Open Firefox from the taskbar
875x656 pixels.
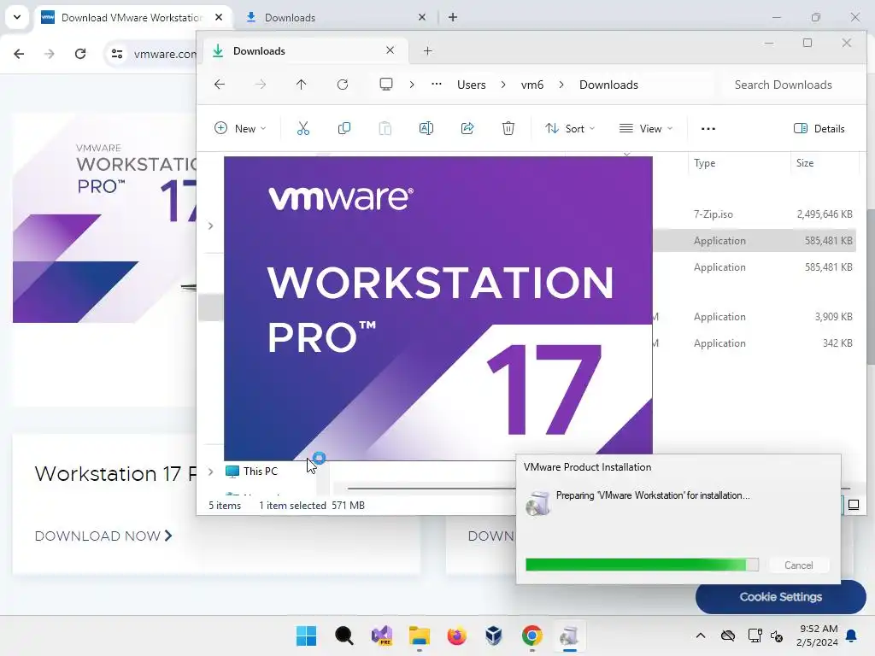click(456, 635)
